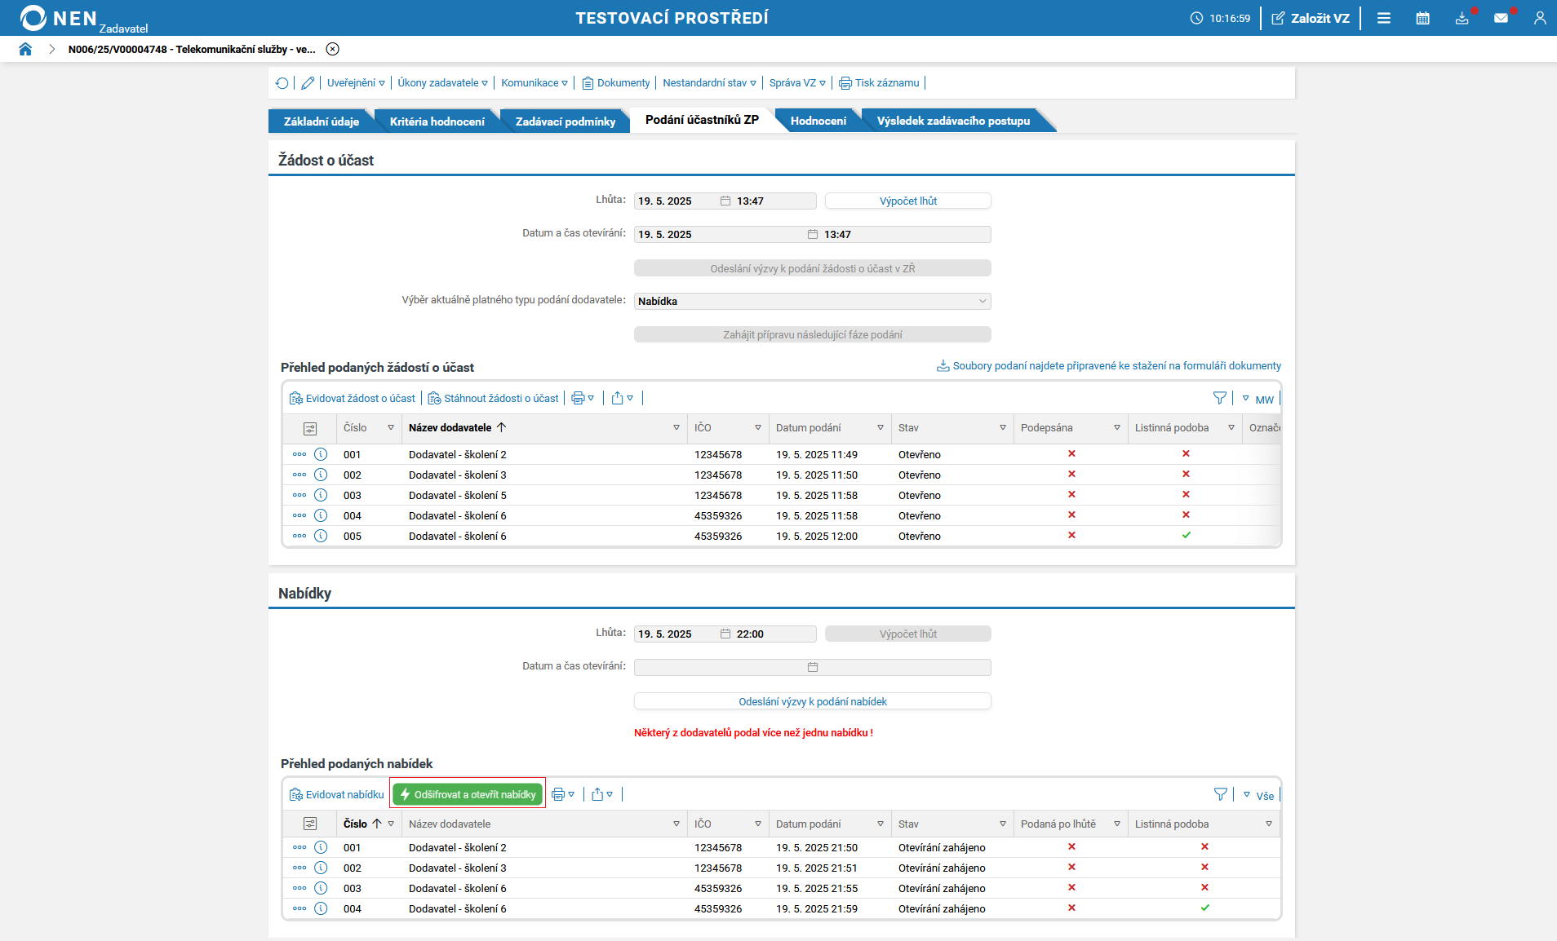
Task: Open the calendar icon in top bar
Action: (x=1422, y=18)
